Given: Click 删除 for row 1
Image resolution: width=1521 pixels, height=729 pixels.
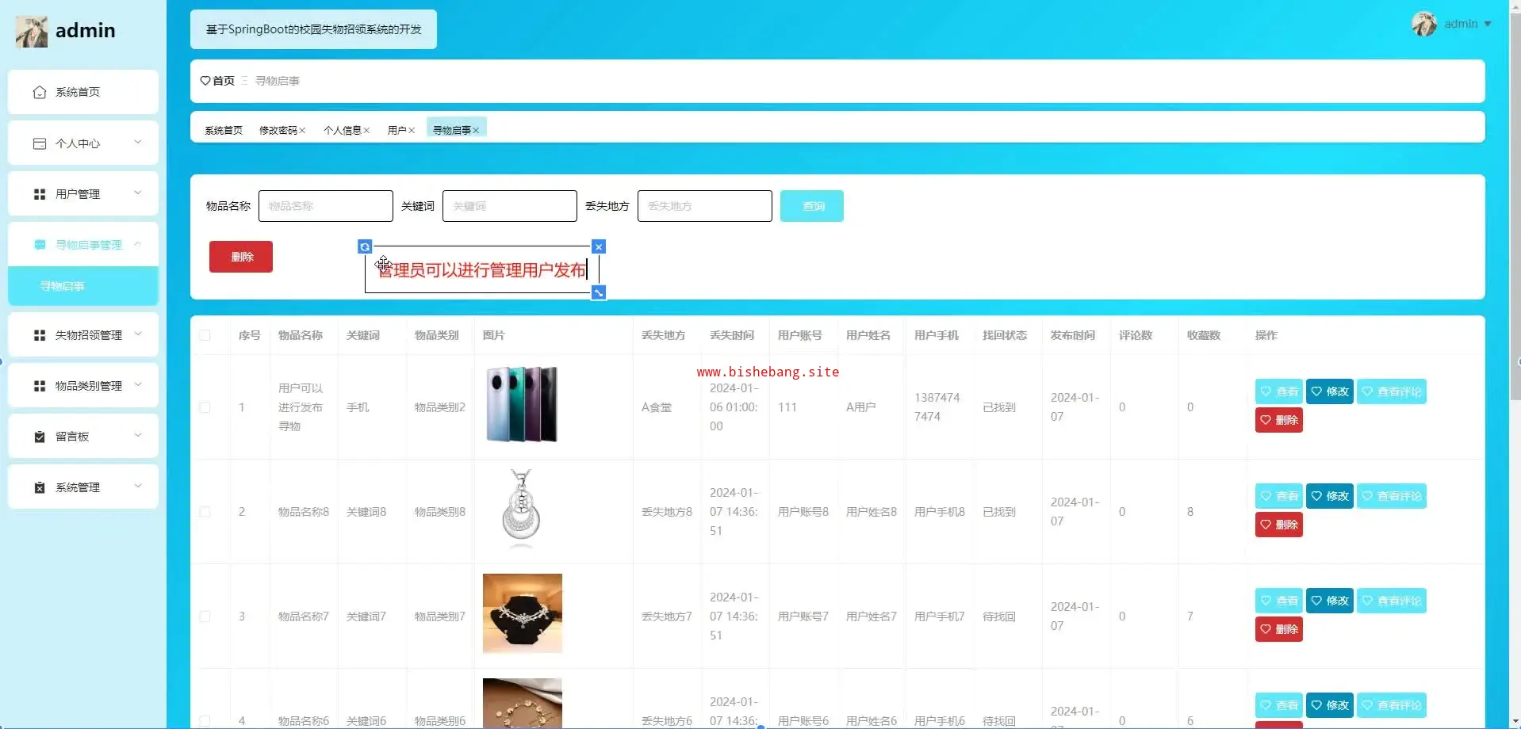Looking at the screenshot, I should [1279, 420].
